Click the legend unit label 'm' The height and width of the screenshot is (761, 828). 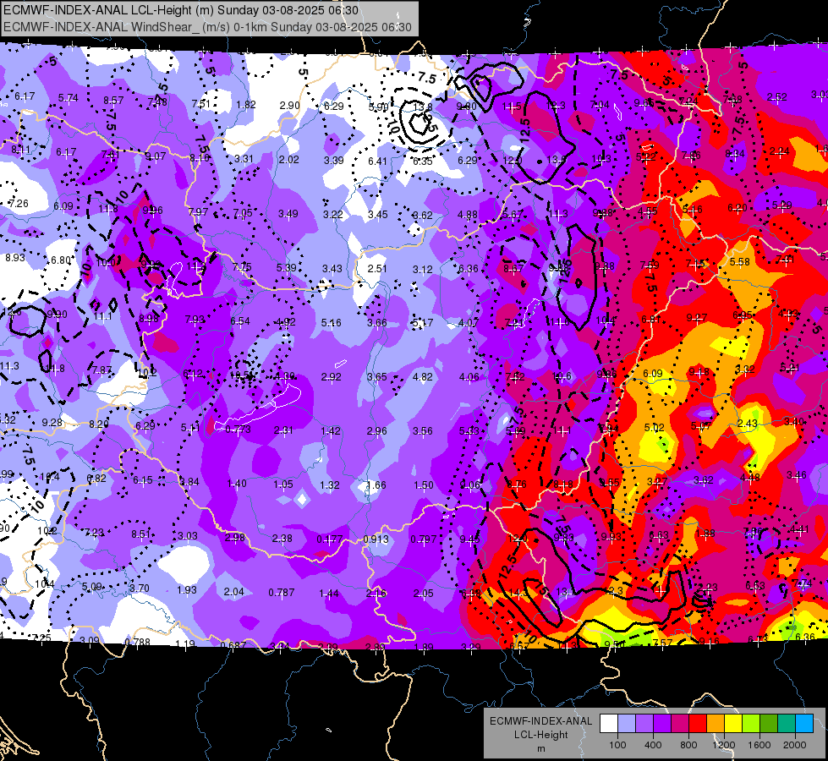pos(541,749)
